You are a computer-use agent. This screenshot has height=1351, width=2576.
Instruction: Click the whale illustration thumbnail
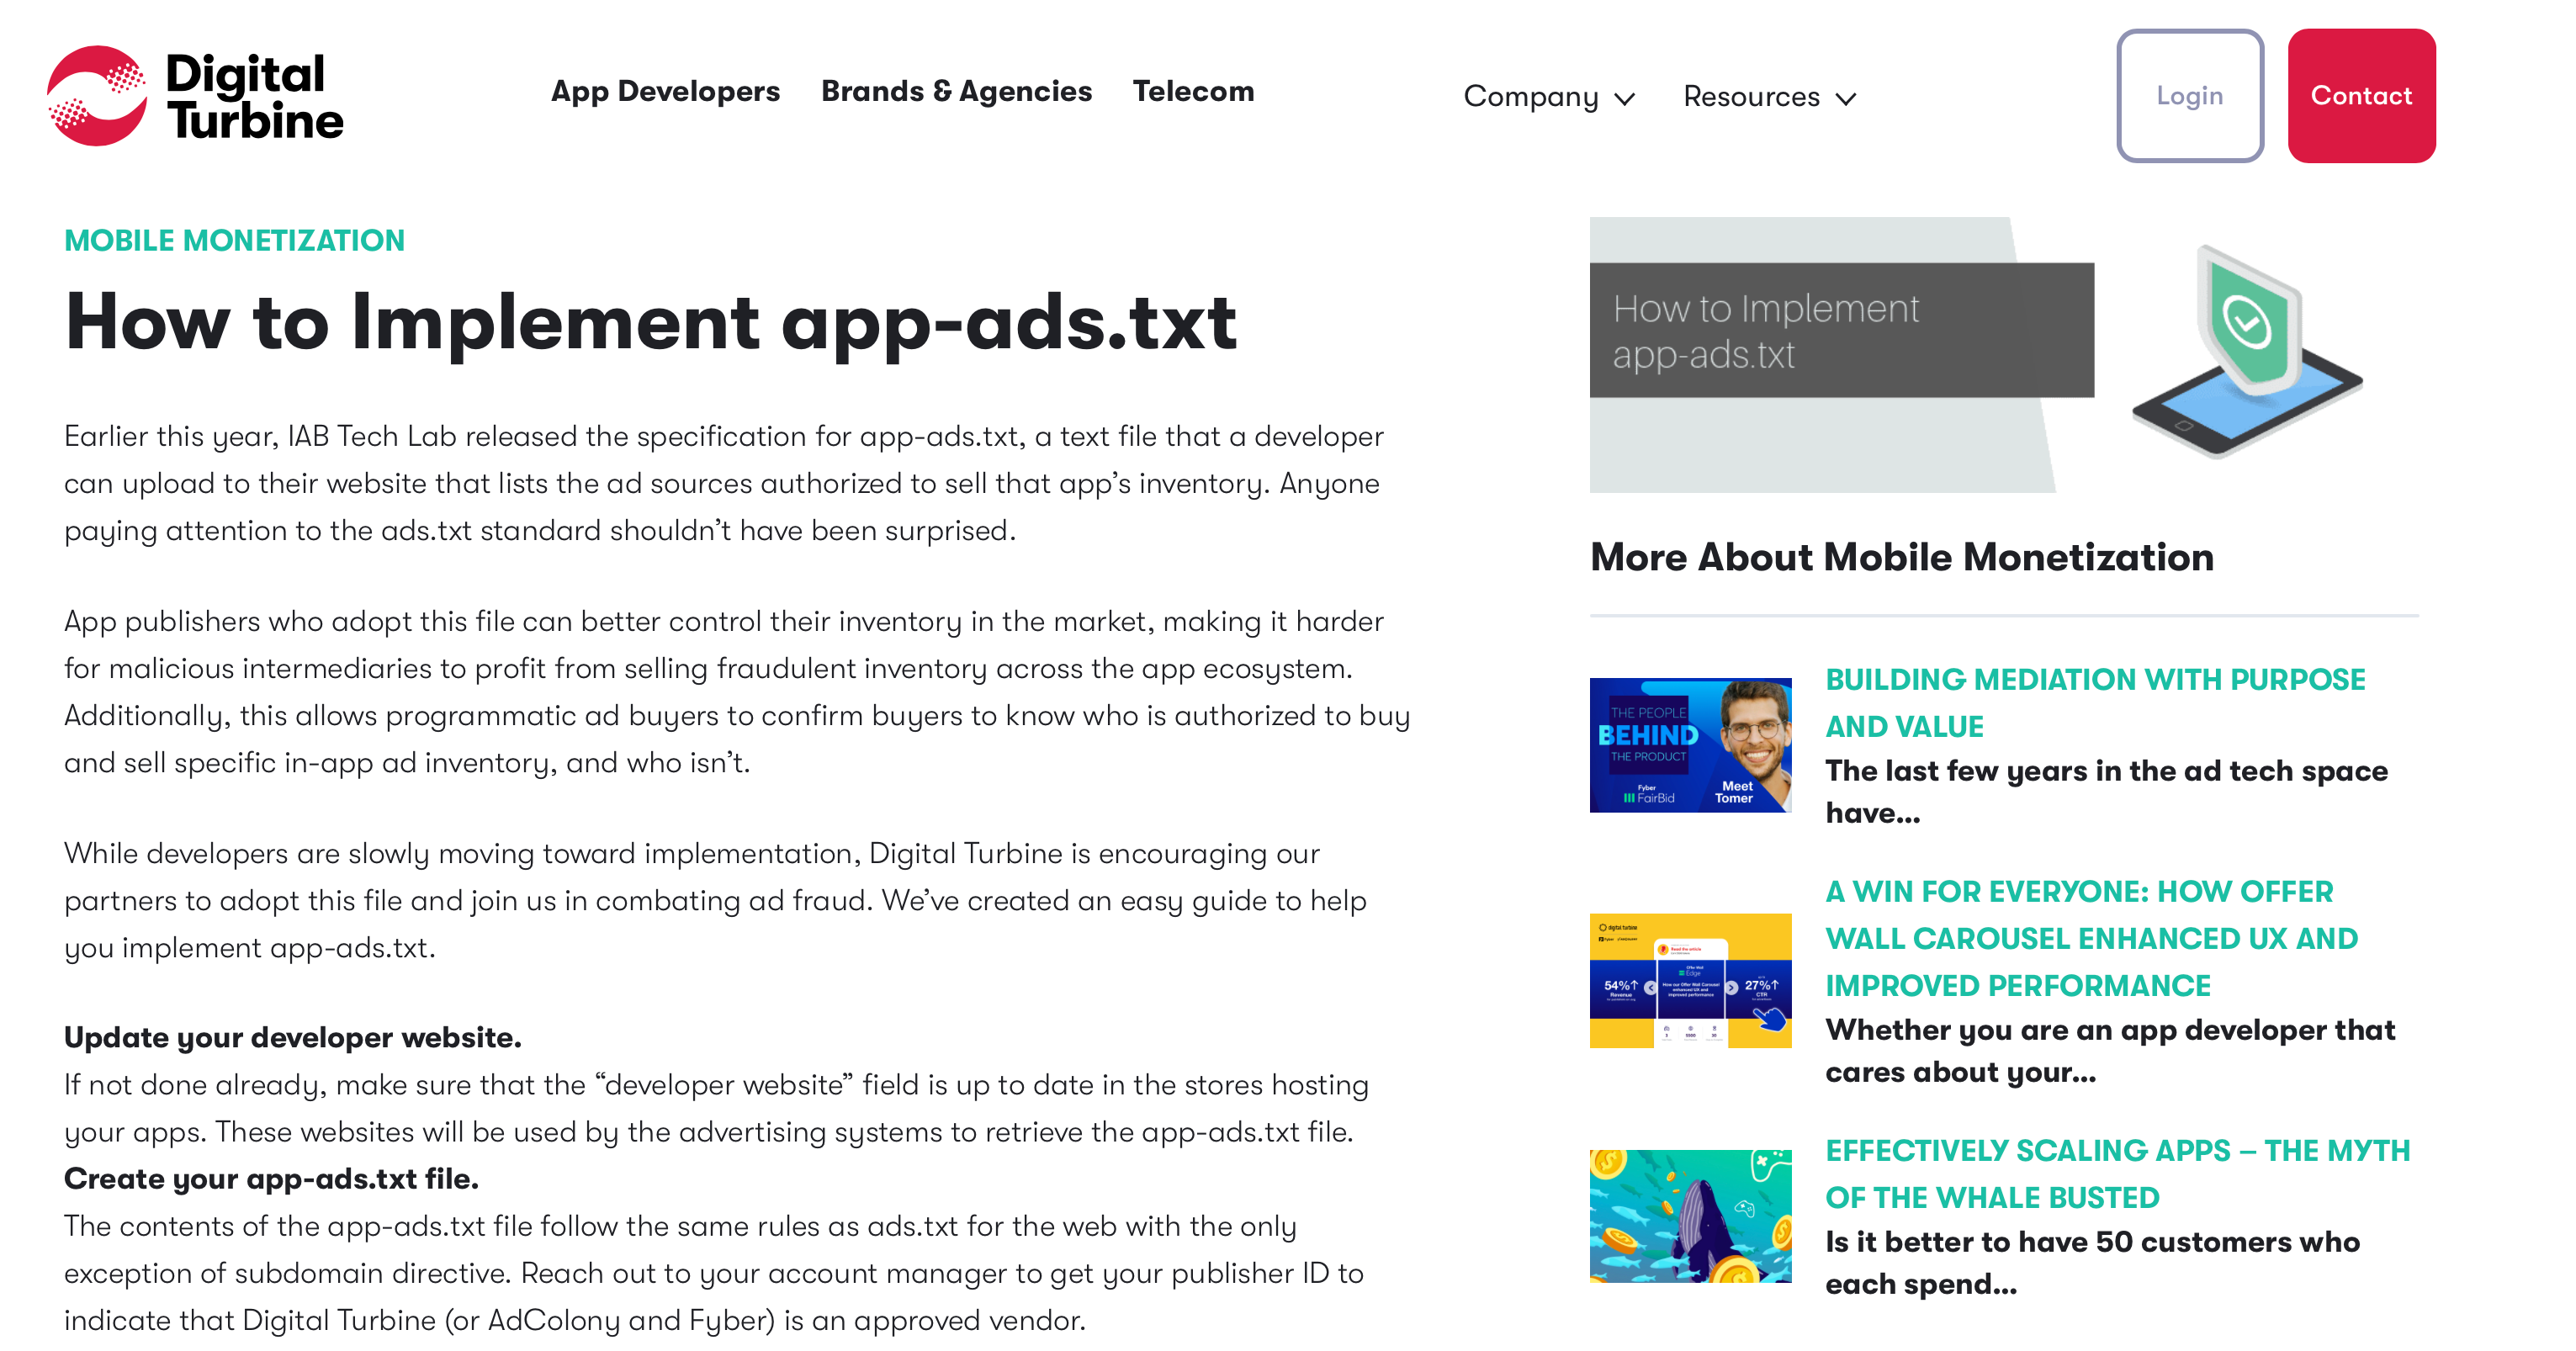pyautogui.click(x=1690, y=1216)
